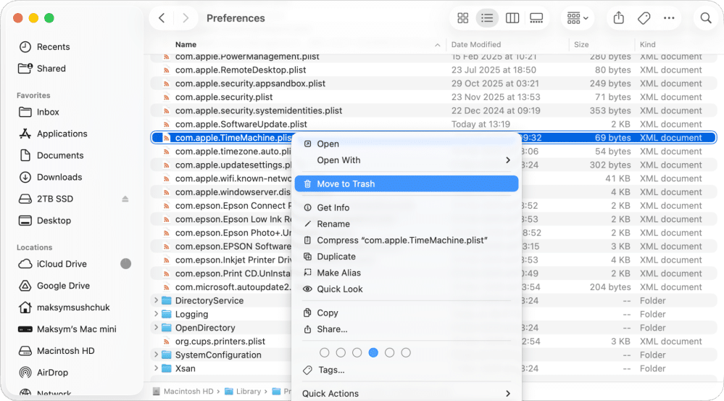Expand the Xsan folder
Viewport: 724px width, 401px height.
[156, 368]
